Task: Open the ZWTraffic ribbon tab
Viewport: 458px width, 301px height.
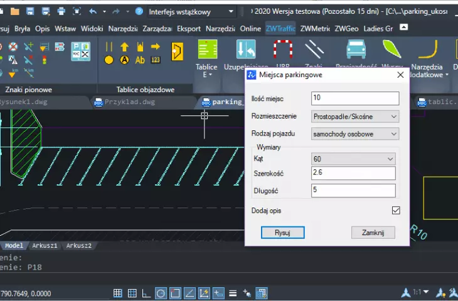Action: 280,29
